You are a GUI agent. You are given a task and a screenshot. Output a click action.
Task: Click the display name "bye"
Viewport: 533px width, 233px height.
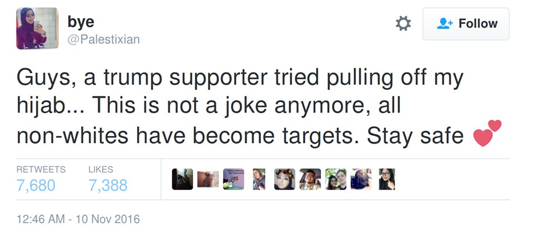(x=81, y=22)
